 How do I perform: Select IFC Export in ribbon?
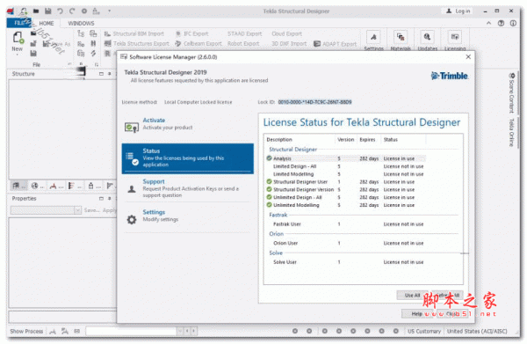(191, 34)
